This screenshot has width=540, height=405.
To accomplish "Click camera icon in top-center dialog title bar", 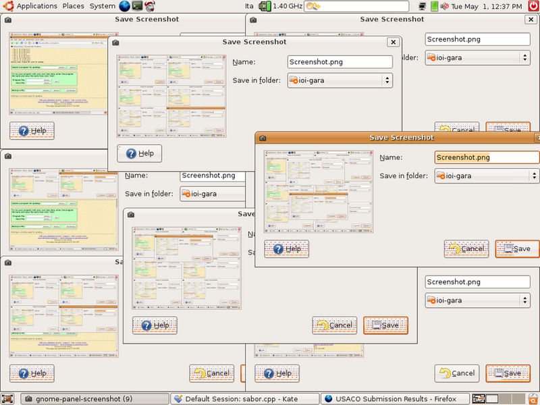I will [115, 43].
